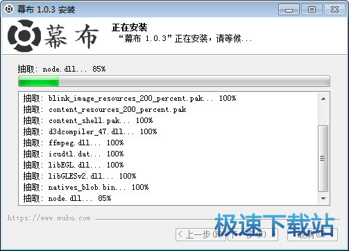This screenshot has width=349, height=251.
Task: Select the content_shell.pak log line
Action: 88,120
